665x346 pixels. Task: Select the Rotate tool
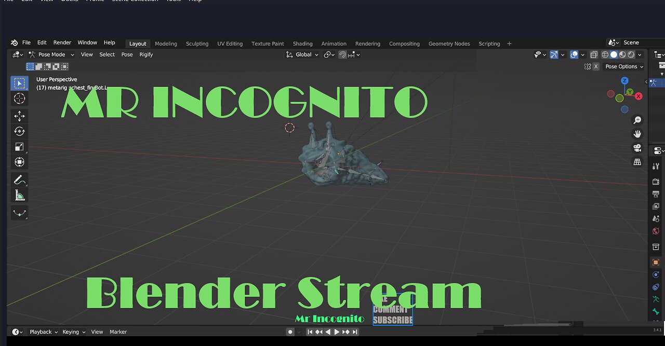tap(20, 131)
